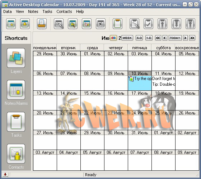Click the red down-arrow status bar icon

point(5,174)
